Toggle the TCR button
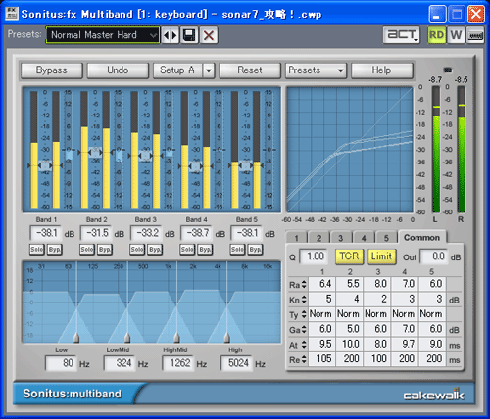The height and width of the screenshot is (419, 490). coord(349,256)
